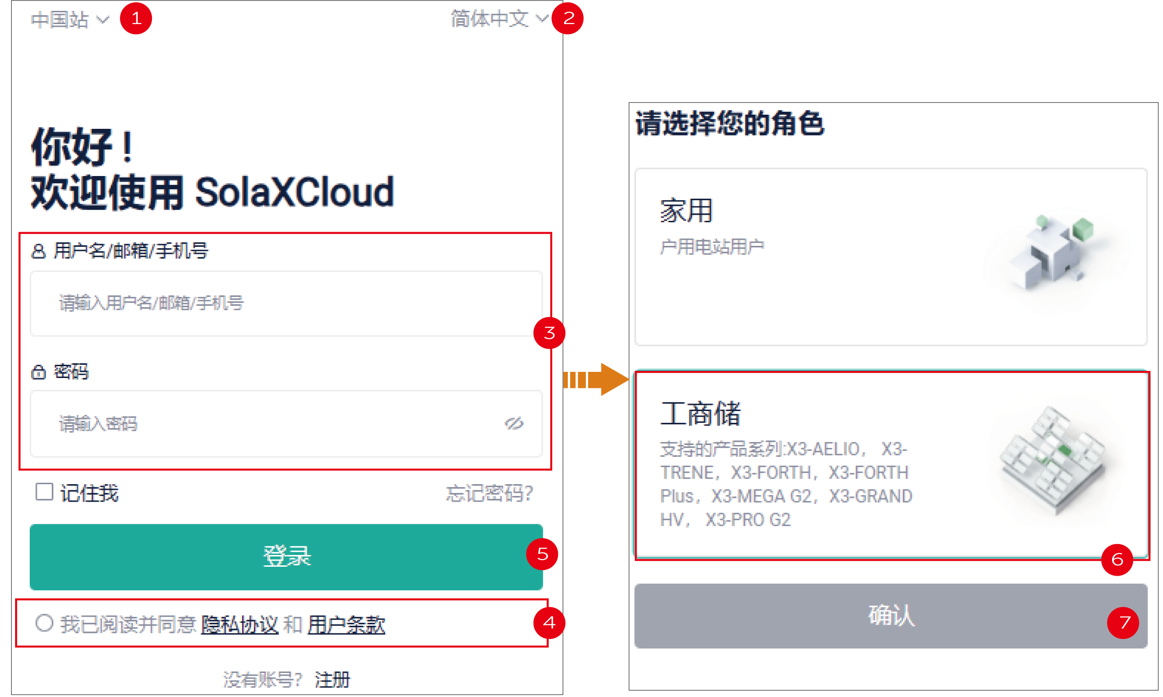Check the 记住我 checkbox

click(x=44, y=492)
